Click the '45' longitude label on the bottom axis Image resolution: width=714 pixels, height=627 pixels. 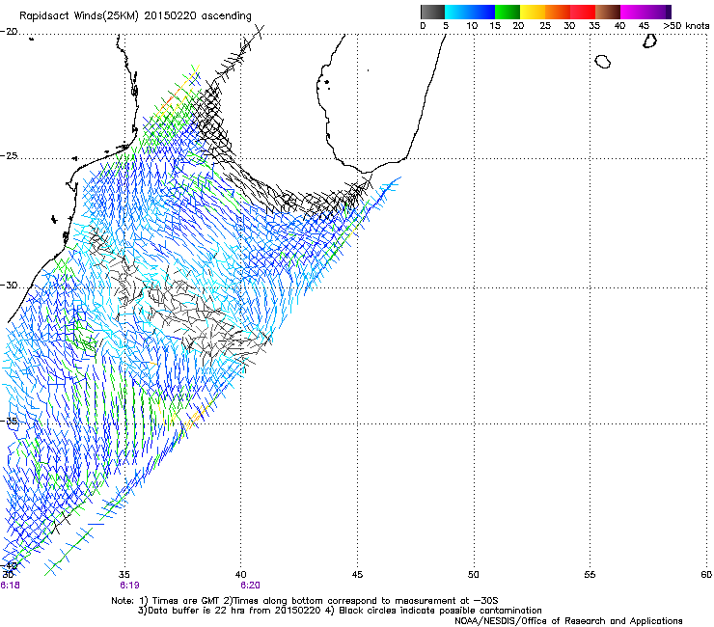(x=357, y=575)
